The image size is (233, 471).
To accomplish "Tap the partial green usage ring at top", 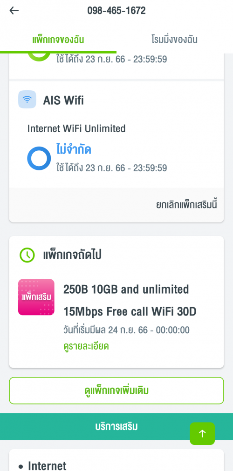I will pos(39,57).
